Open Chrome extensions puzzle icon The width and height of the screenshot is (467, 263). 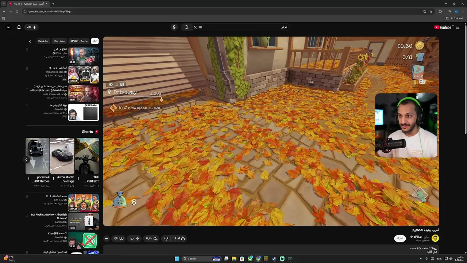tap(440, 11)
